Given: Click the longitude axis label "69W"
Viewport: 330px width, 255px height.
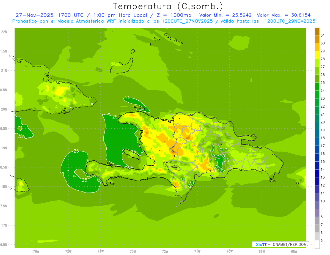Looking at the screenshot, I should [x=262, y=251].
